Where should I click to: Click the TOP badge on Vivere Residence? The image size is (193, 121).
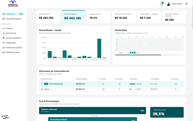[x=46, y=84]
